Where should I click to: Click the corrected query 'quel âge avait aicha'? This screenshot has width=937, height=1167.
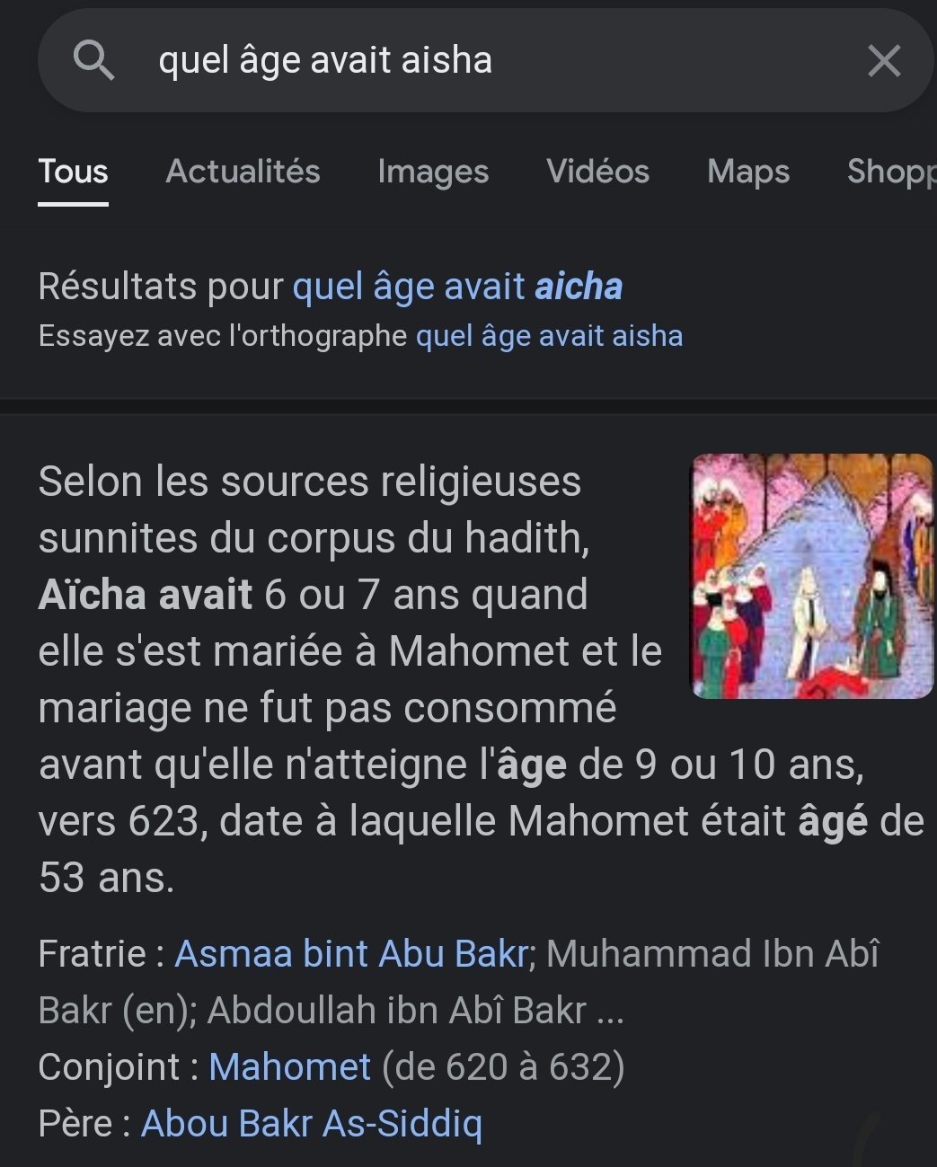pyautogui.click(x=457, y=287)
